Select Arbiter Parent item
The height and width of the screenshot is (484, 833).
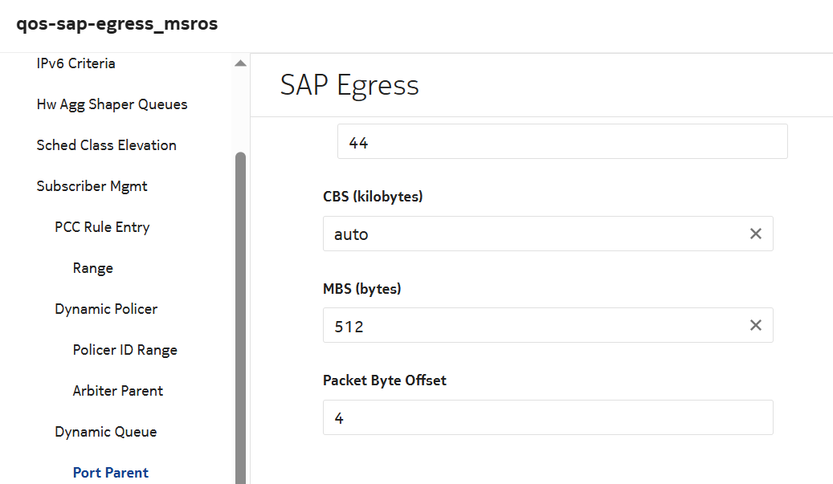117,391
